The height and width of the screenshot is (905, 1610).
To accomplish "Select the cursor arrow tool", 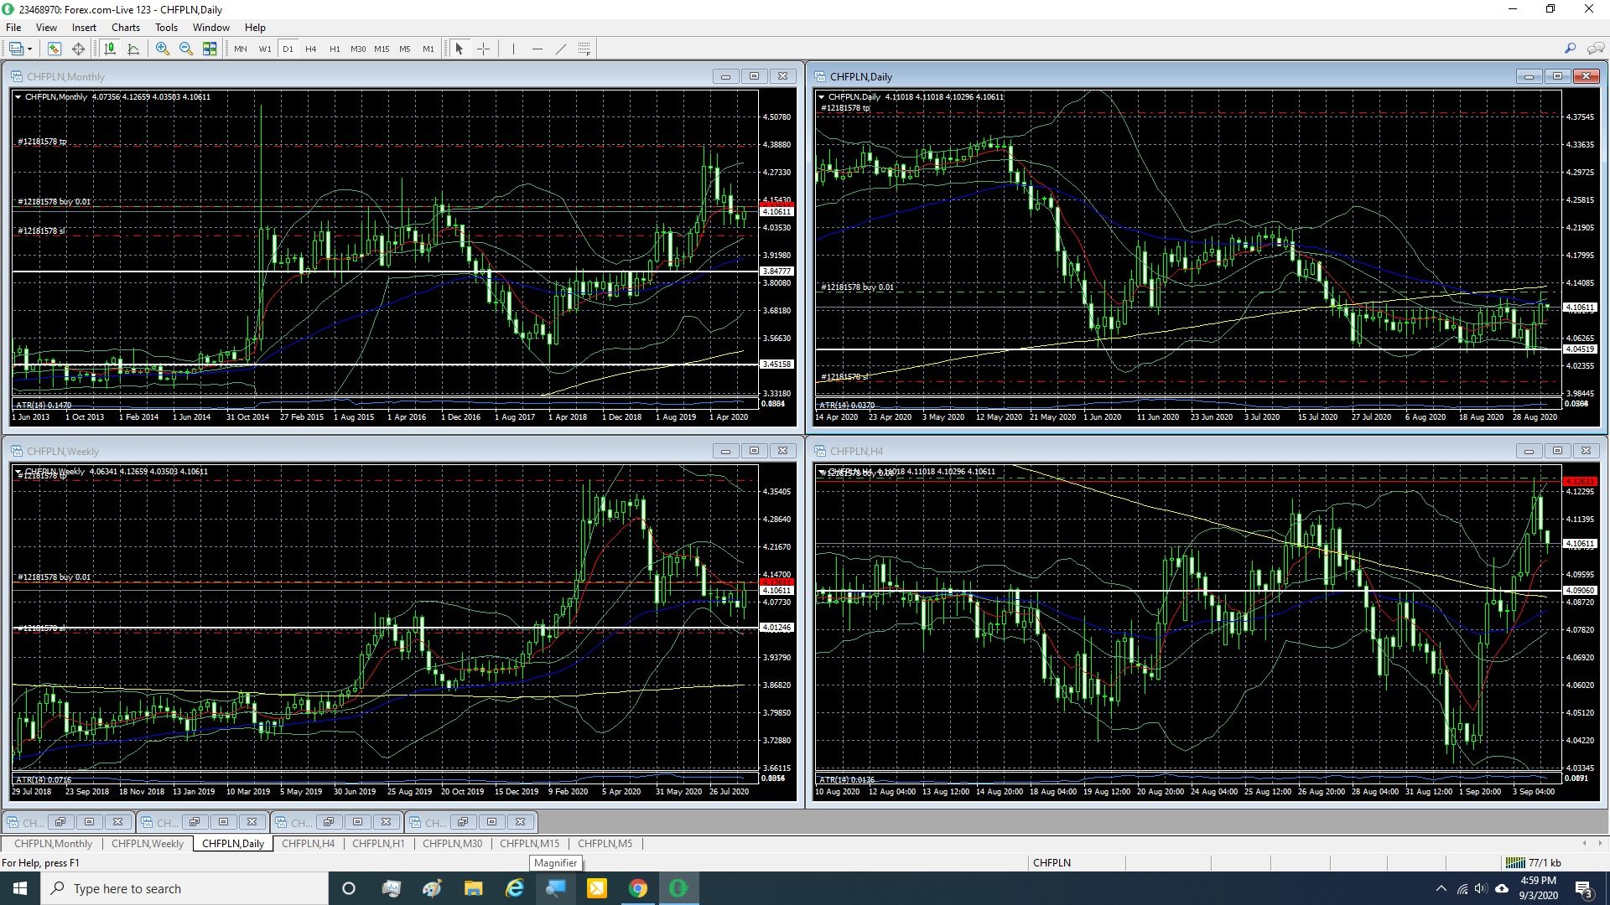I will (x=459, y=49).
